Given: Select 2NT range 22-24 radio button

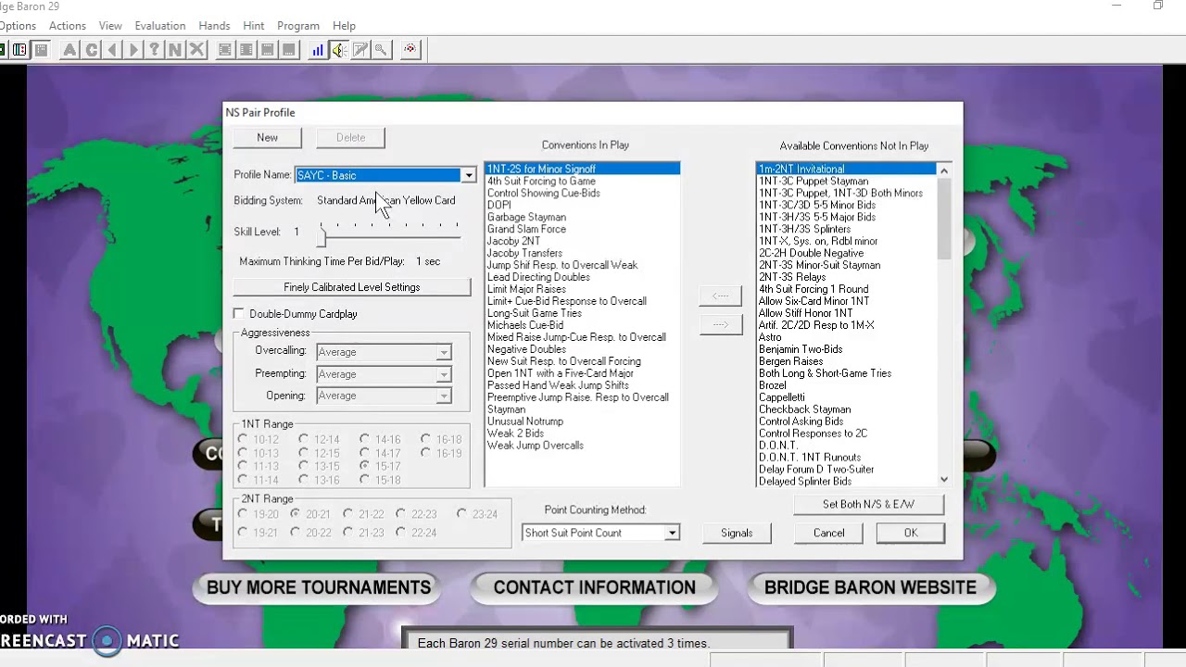Looking at the screenshot, I should point(401,532).
